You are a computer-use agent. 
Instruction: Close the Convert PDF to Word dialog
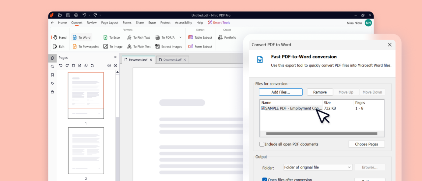(390, 45)
